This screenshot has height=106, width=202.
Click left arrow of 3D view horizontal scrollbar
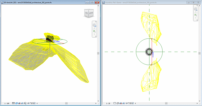point(37,103)
